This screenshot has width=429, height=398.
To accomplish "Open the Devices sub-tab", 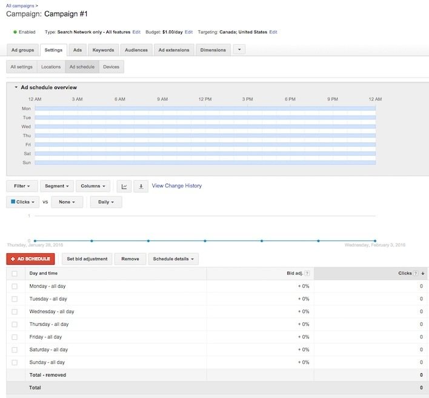I will pyautogui.click(x=111, y=67).
